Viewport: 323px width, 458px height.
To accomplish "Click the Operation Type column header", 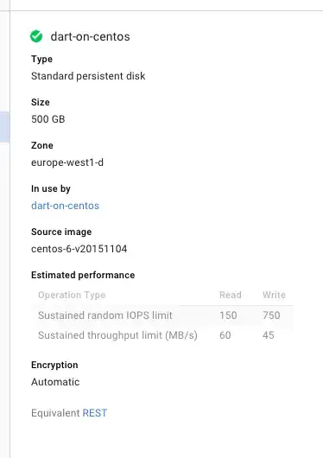I will (72, 295).
